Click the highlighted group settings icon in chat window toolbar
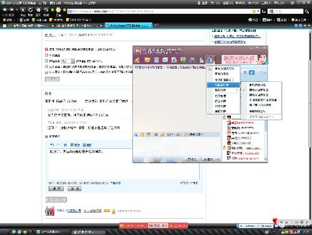This screenshot has height=235, width=312. [210, 60]
